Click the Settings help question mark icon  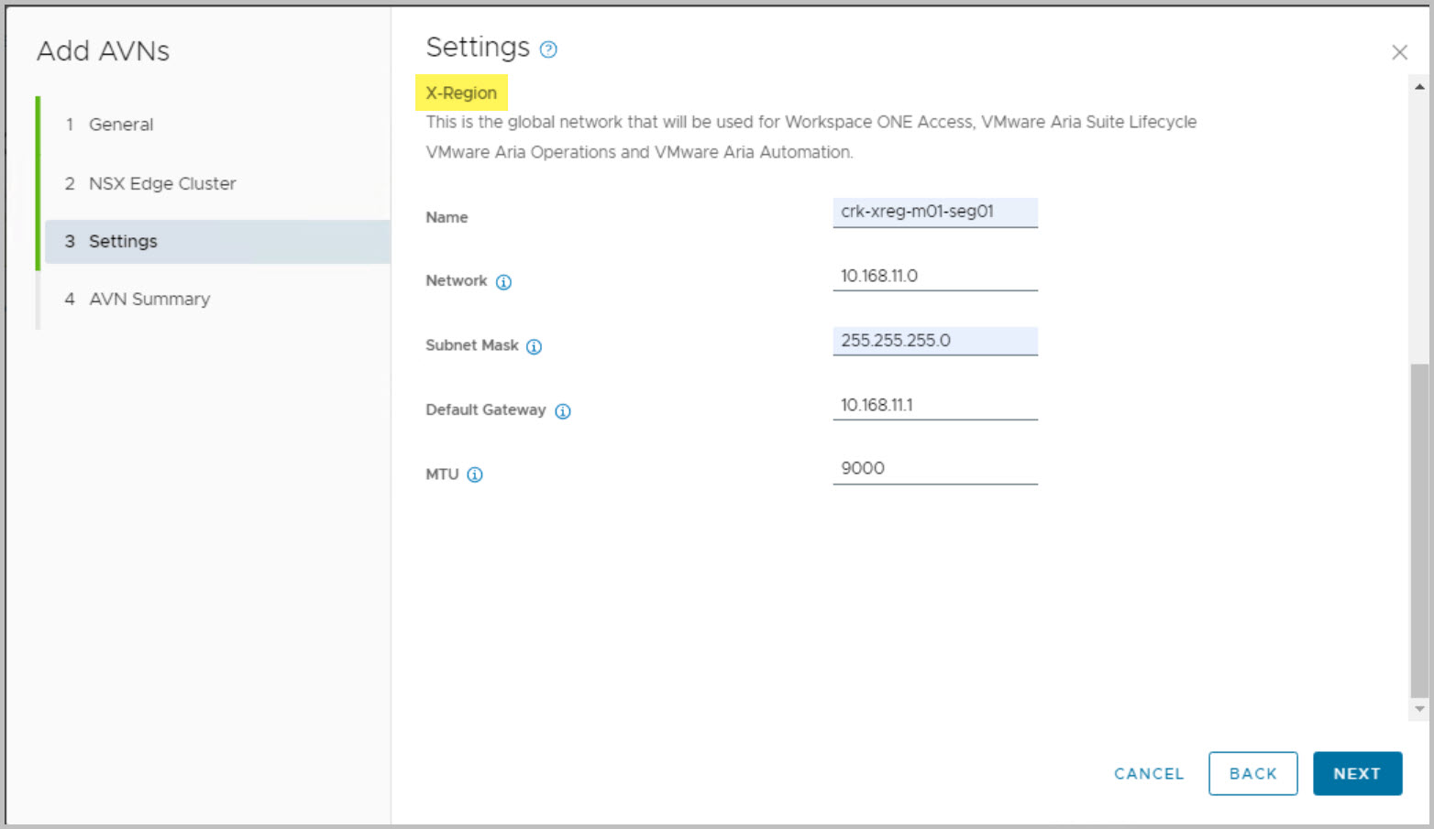[548, 49]
